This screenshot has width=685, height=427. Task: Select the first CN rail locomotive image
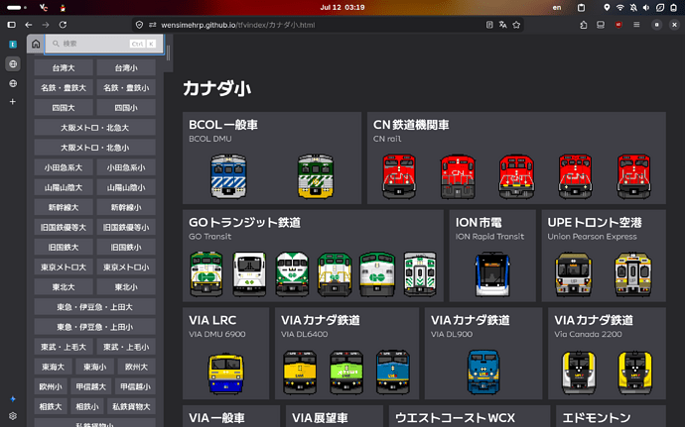(x=399, y=176)
